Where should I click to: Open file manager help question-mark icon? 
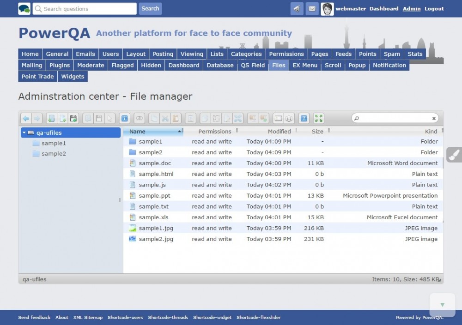[304, 119]
